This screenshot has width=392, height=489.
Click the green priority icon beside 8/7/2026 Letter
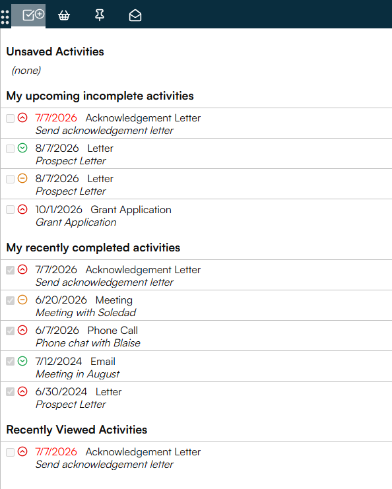pos(22,148)
